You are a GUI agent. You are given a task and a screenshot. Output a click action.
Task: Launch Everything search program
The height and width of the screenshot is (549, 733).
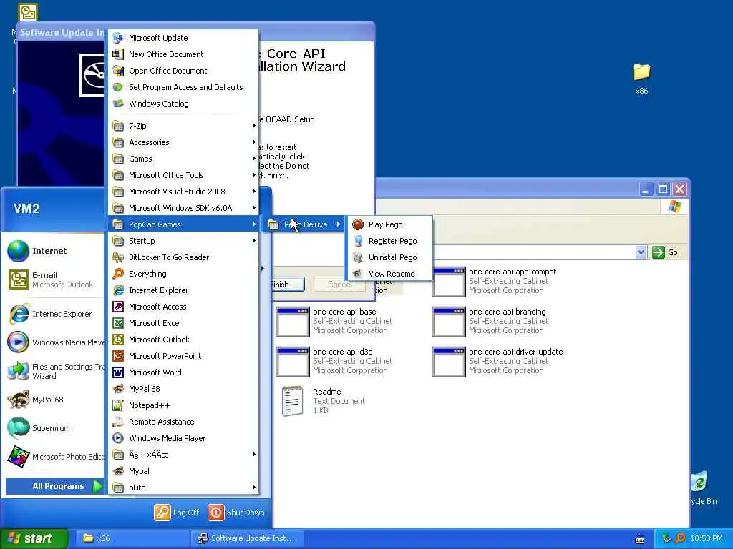coord(183,274)
